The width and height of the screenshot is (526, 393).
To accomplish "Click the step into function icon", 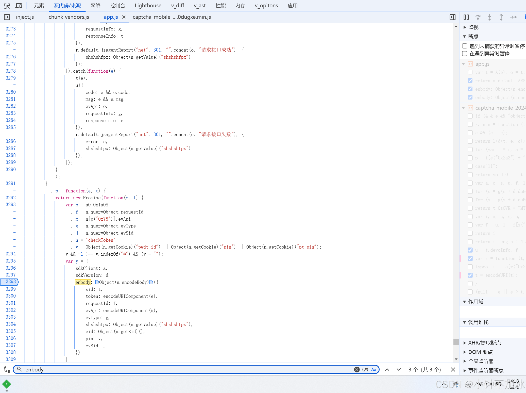I will coord(489,17).
